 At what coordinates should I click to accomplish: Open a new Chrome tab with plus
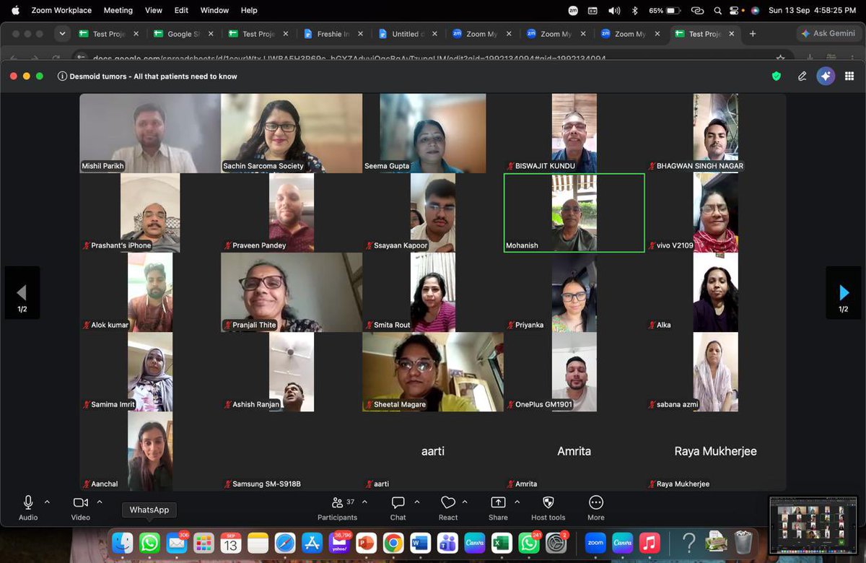pos(753,34)
